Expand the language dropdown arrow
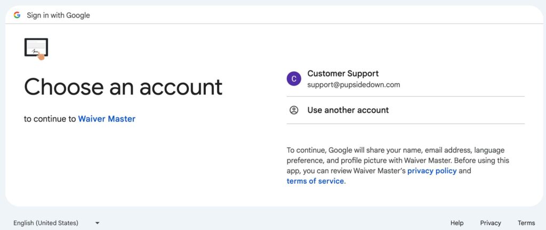The height and width of the screenshot is (230, 546). [98, 223]
